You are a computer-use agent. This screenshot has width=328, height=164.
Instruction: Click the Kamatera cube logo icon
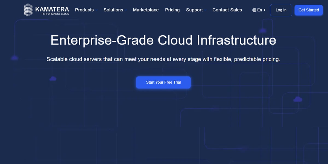[28, 10]
